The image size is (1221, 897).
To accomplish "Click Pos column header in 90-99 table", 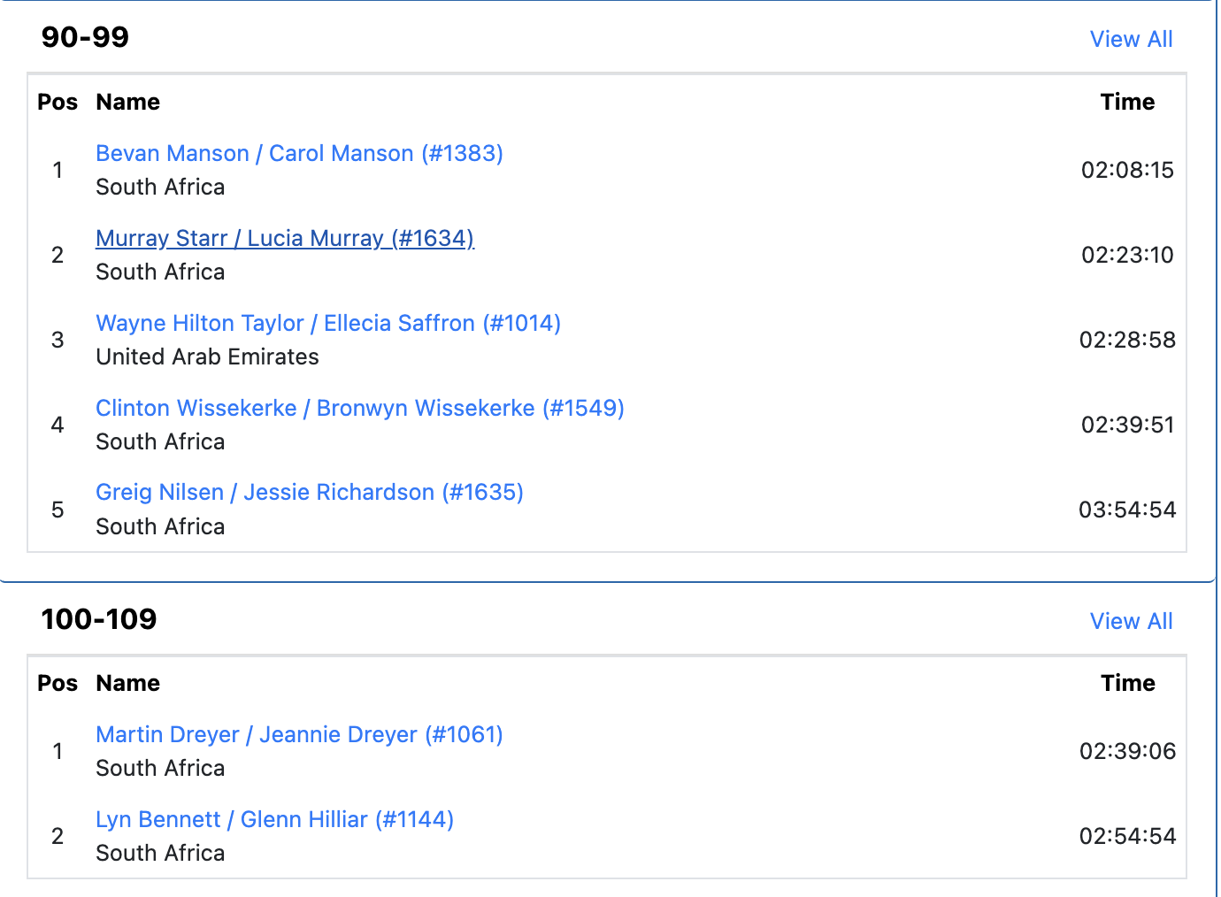I will click(58, 102).
